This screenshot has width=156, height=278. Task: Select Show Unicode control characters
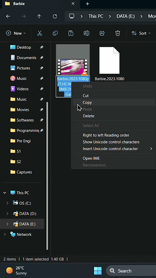pos(114,142)
